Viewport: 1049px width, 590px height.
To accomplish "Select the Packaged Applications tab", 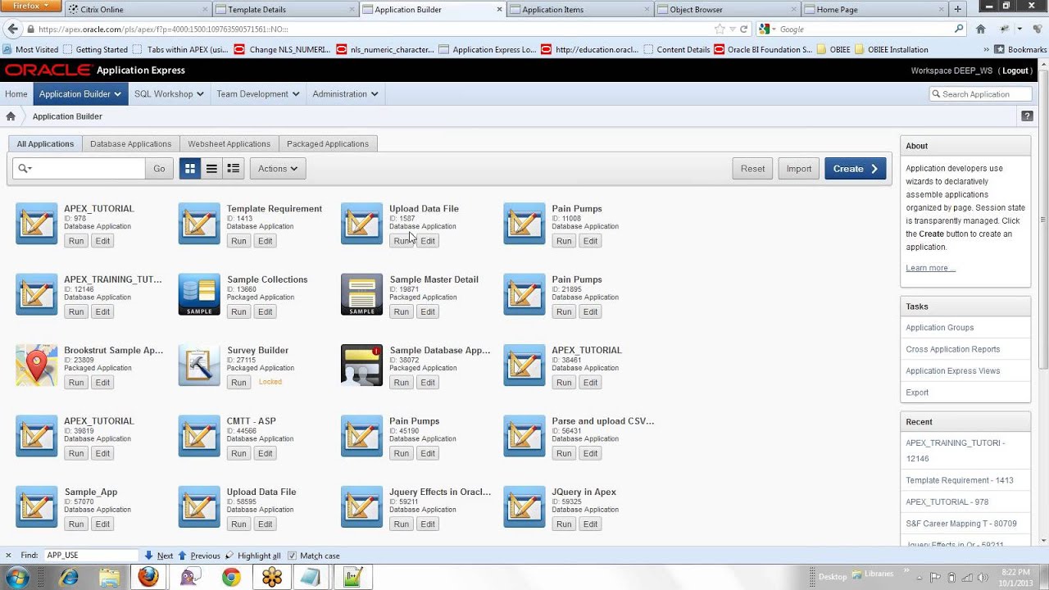I will click(327, 144).
